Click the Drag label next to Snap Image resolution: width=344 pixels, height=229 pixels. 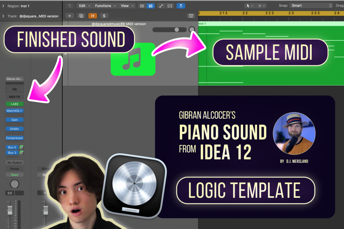click(340, 6)
